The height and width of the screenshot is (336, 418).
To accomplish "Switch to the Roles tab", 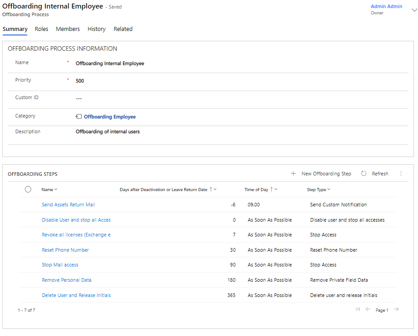I will click(41, 29).
